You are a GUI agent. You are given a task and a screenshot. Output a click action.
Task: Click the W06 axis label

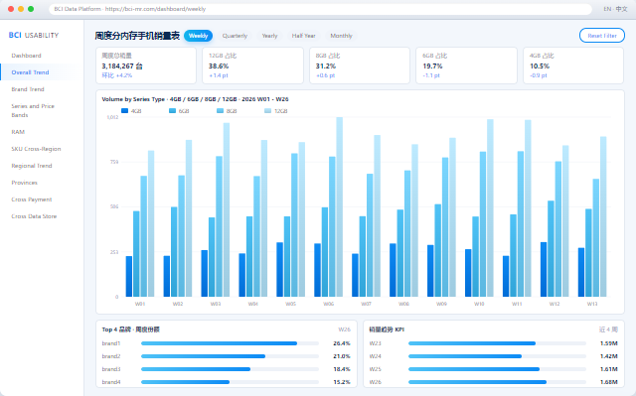[x=329, y=304]
